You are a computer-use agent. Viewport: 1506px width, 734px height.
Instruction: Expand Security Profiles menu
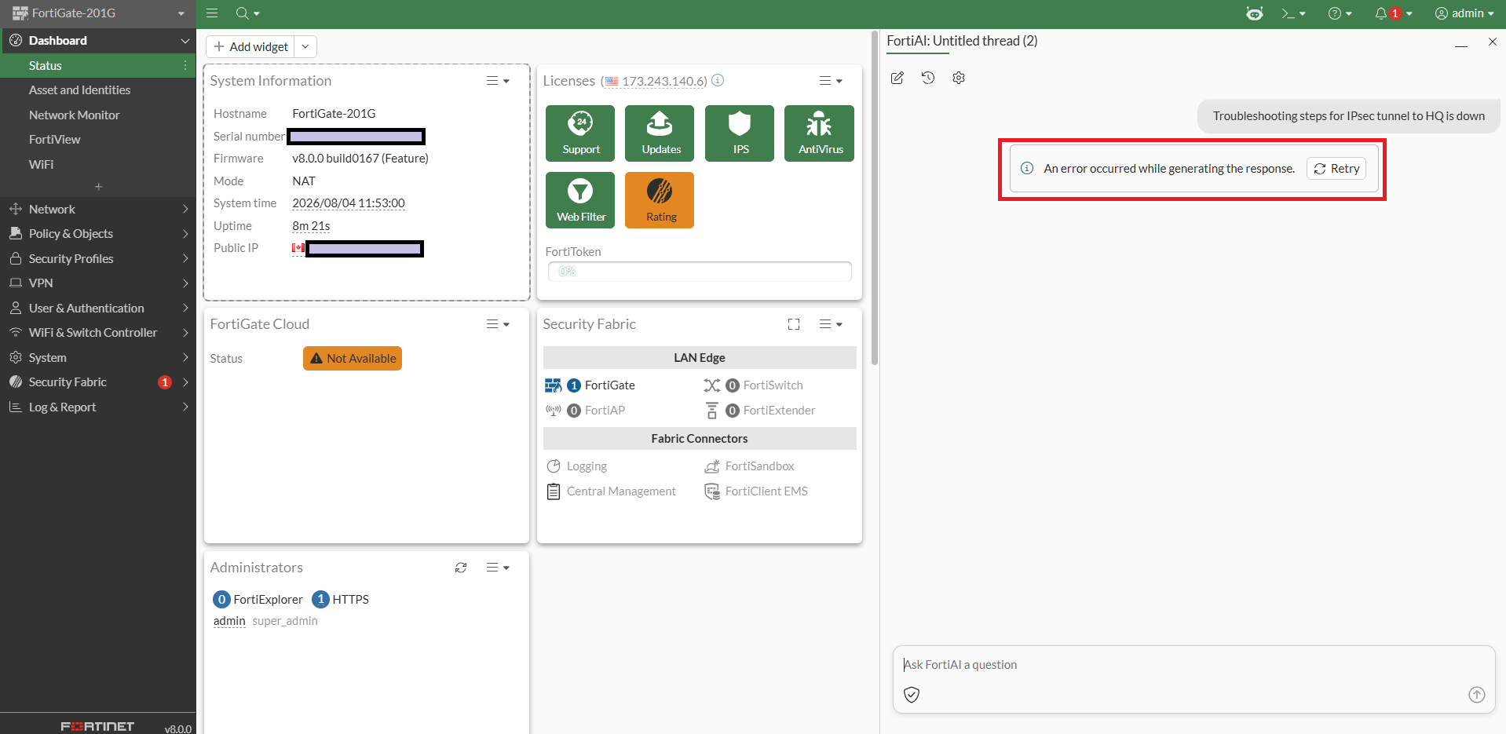(x=98, y=259)
